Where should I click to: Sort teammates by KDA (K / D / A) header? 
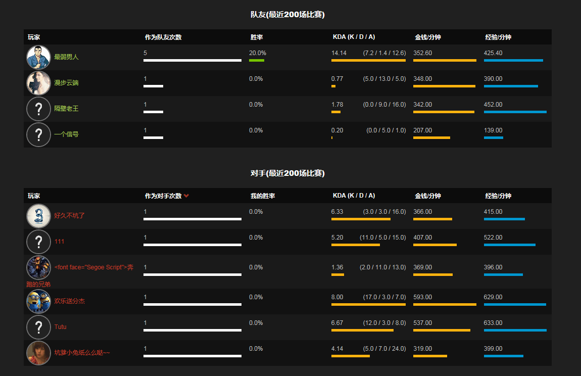coord(354,37)
